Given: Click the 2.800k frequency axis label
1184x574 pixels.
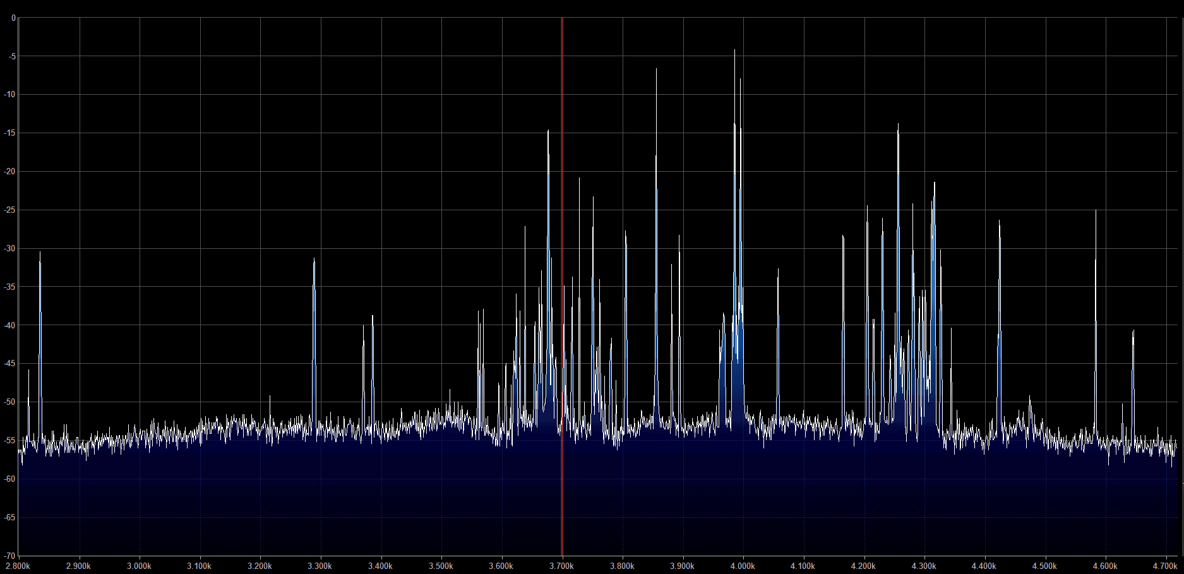Looking at the screenshot, I should (18, 566).
